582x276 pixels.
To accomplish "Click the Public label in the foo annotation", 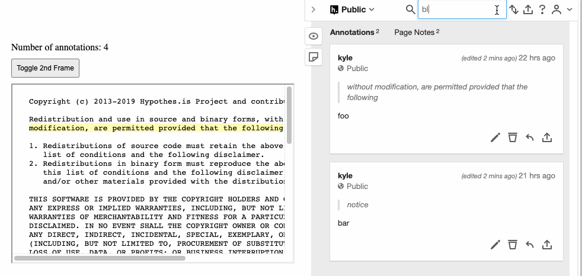I will 357,69.
